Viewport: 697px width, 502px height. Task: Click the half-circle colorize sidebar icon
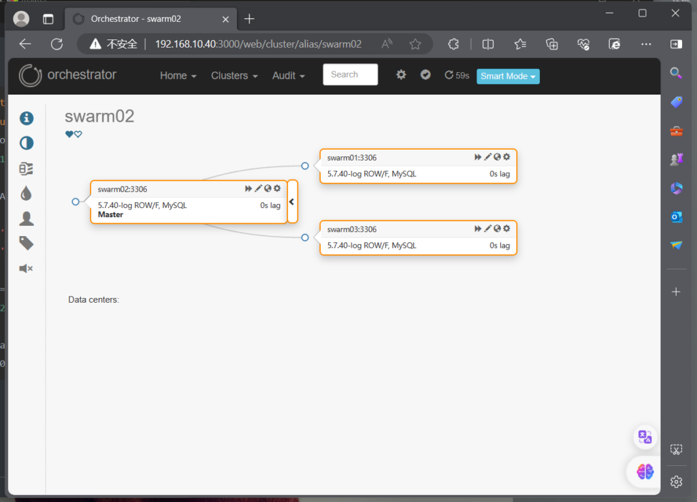point(27,143)
